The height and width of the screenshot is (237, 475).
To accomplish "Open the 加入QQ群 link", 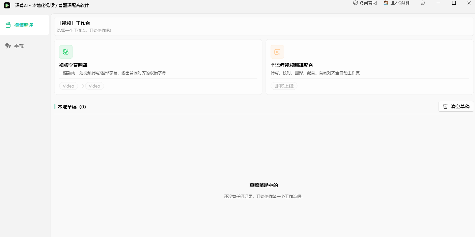I will (397, 3).
